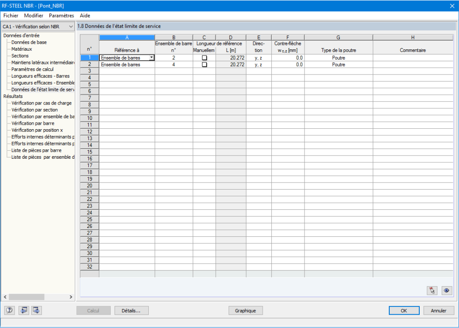
Task: Click the navigator horizontal scrollbar thumb
Action: point(26,297)
